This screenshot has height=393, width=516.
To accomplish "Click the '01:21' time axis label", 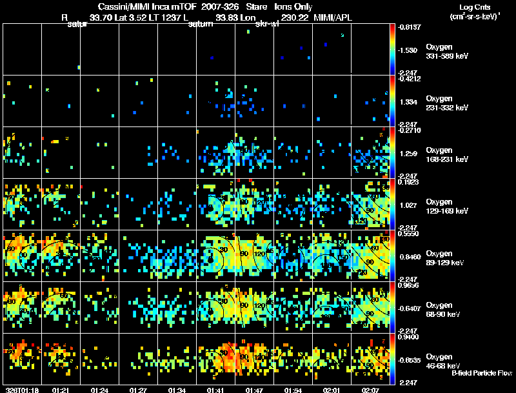I will (x=61, y=390).
